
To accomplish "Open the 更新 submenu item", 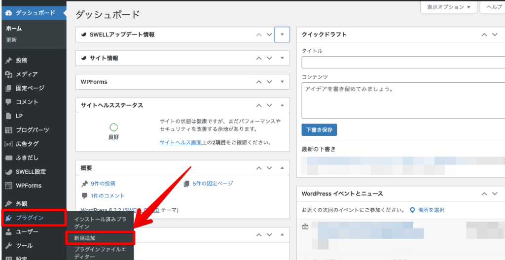I will coord(11,40).
